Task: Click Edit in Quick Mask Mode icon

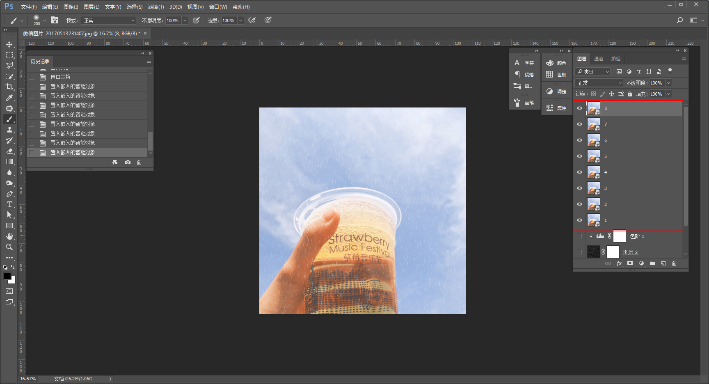Action: (9, 291)
